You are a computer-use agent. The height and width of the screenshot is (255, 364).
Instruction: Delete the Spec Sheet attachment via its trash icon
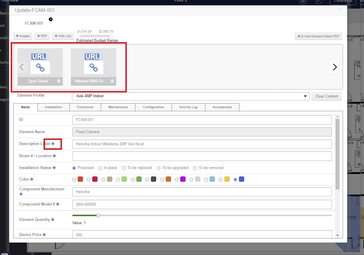(58, 81)
